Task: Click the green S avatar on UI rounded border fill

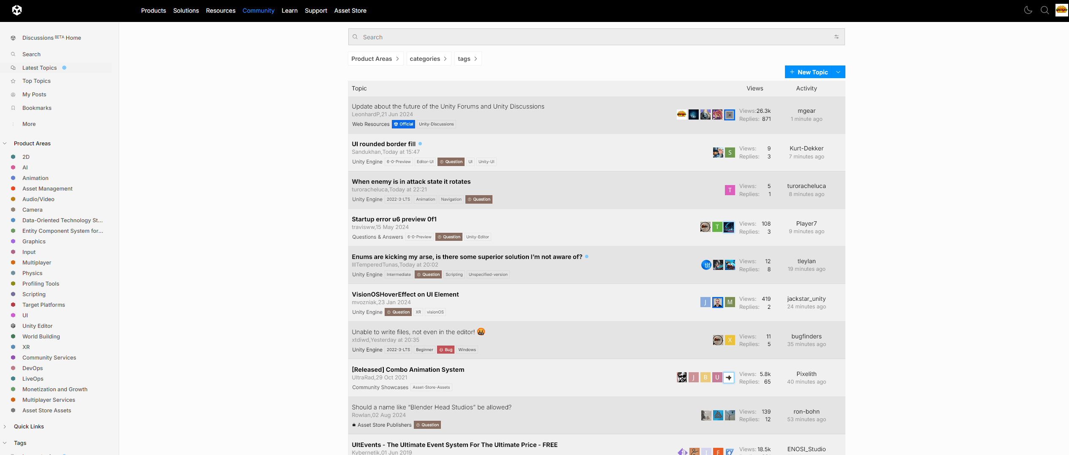Action: [x=730, y=153]
